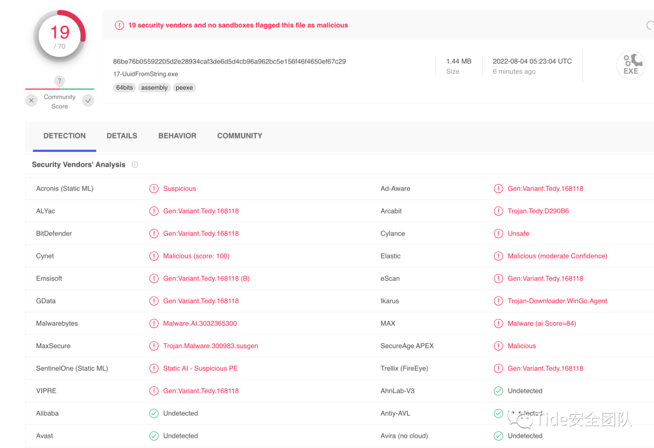Screen dimensions: 654x448
Task: Click Trojan.Tedy.D290B6 detection for Arcabit
Action: pos(538,211)
